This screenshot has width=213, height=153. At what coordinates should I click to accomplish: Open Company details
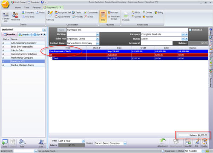point(28,12)
